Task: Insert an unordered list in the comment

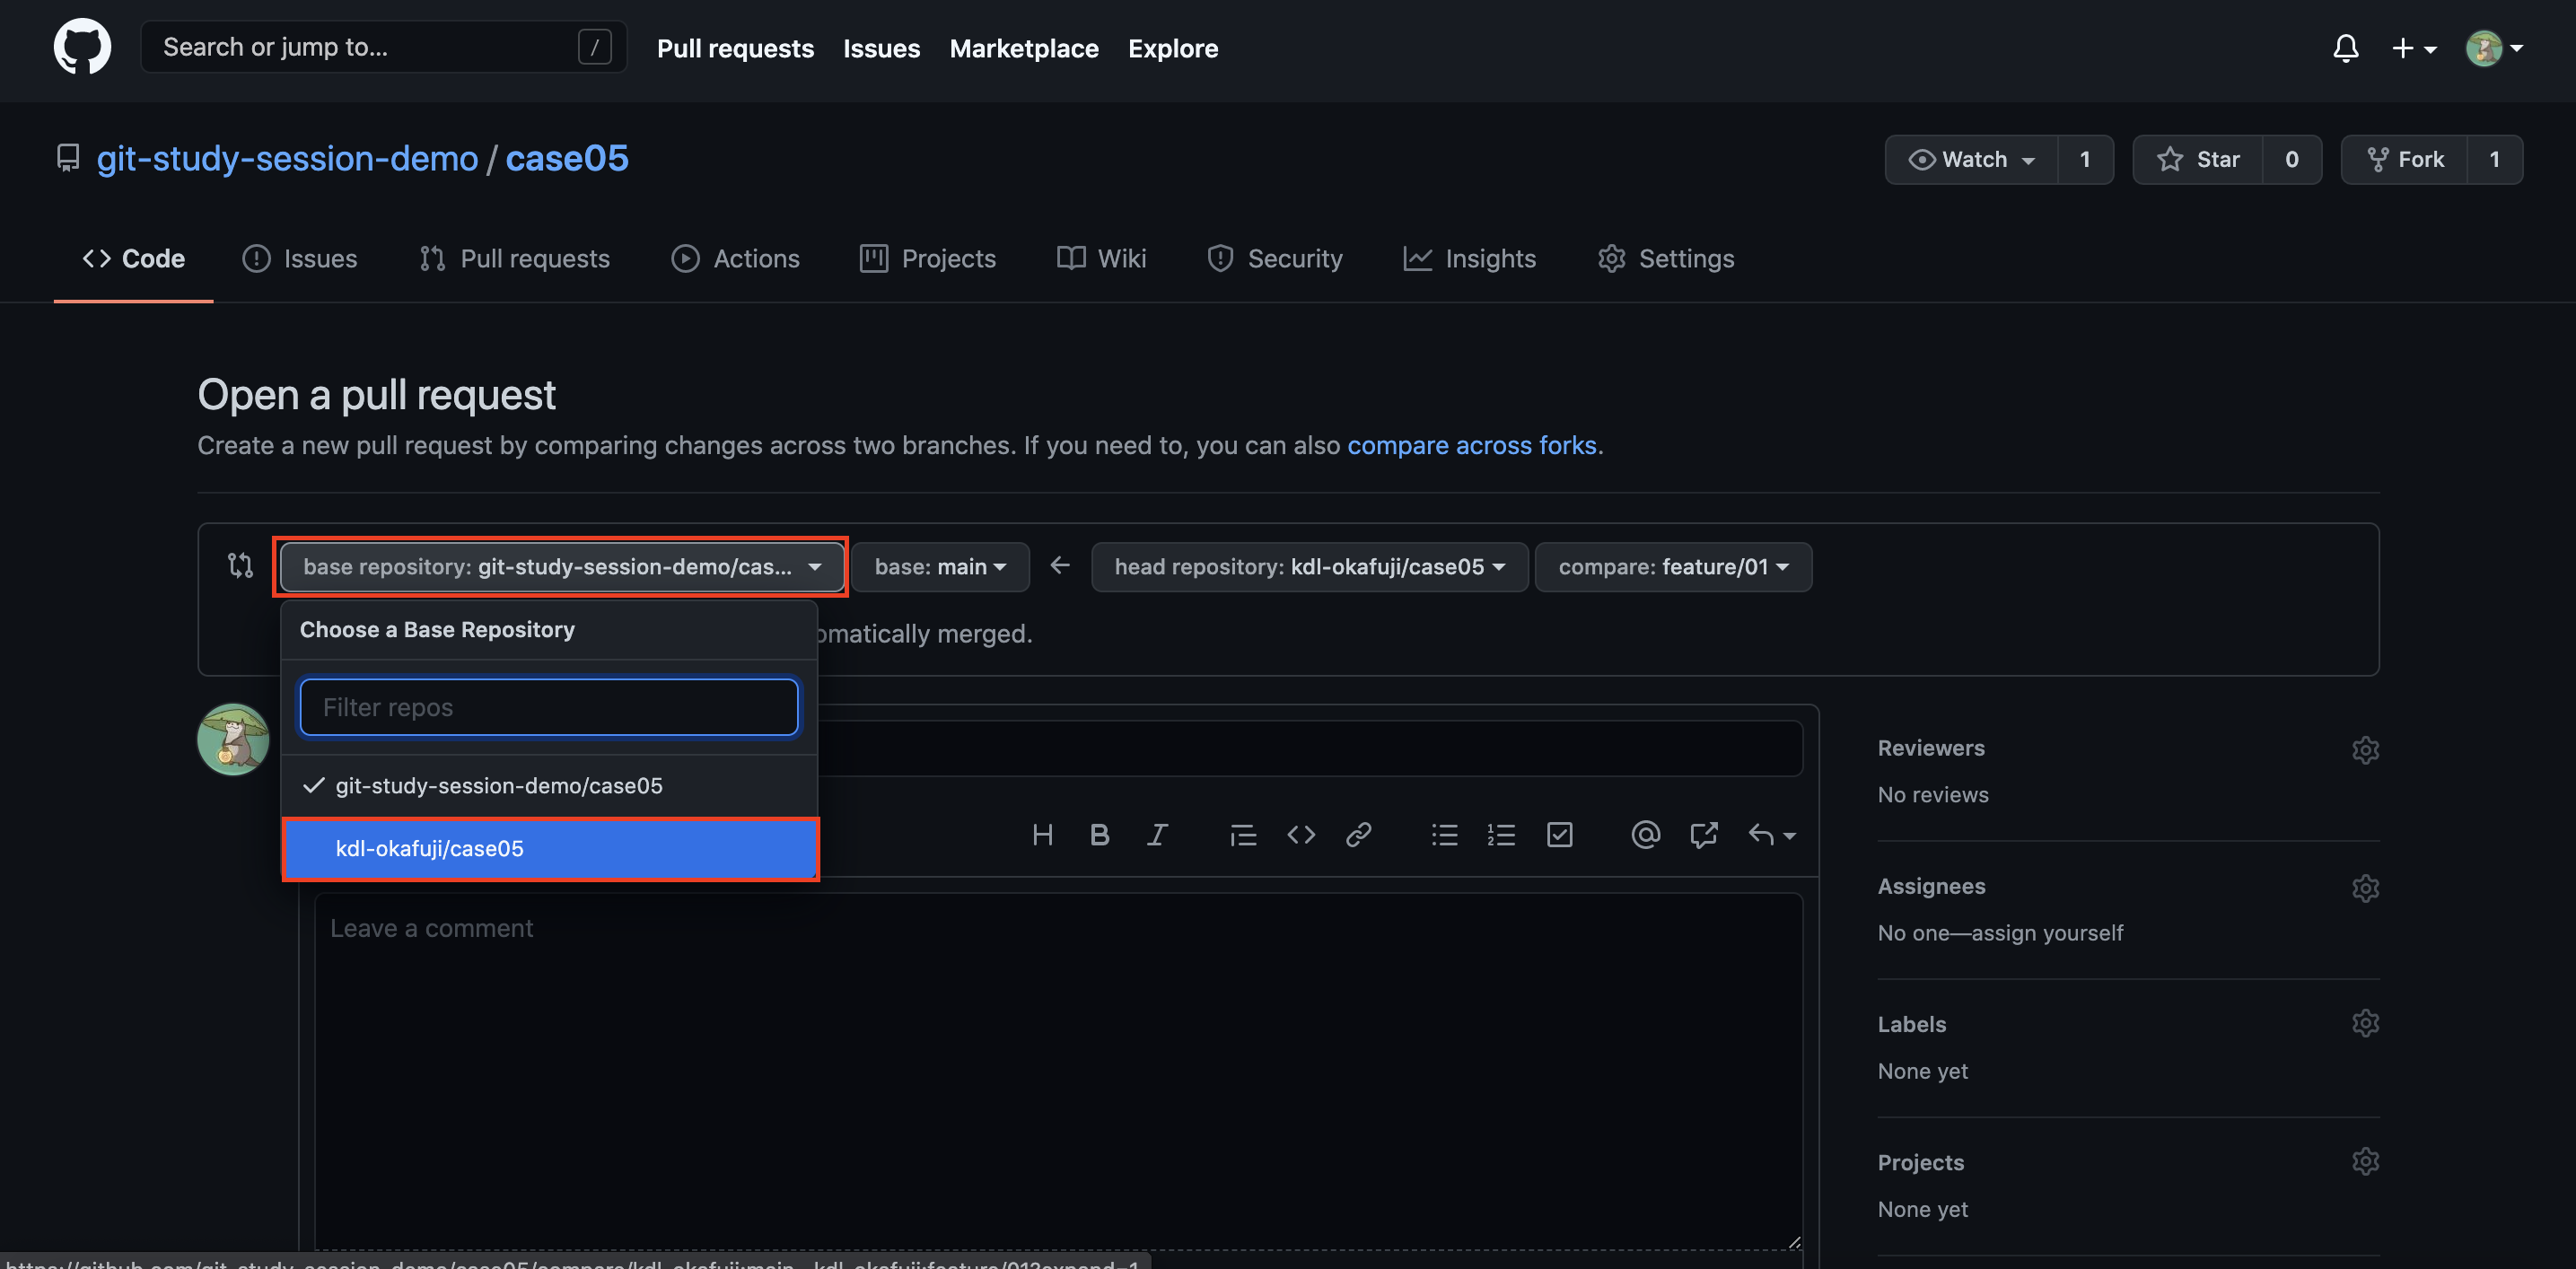Action: [x=1444, y=835]
